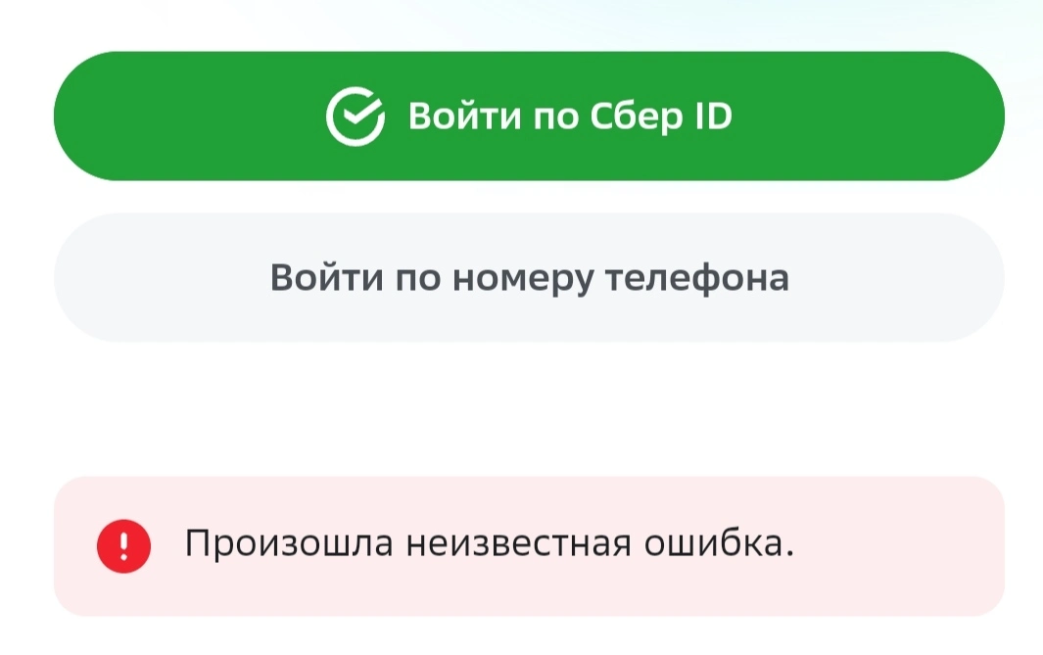The width and height of the screenshot is (1043, 655).
Task: Click the gray rounded login button
Action: click(x=529, y=277)
